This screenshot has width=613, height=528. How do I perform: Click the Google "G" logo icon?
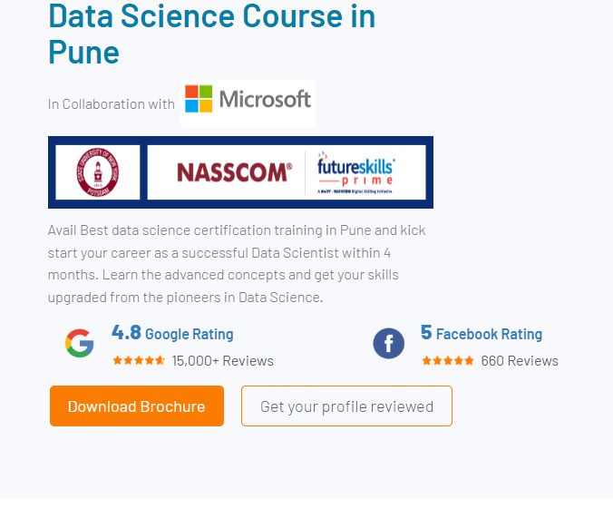tap(80, 343)
